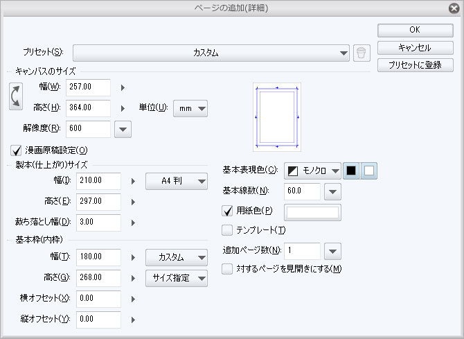Click the OK button
464x339 pixels.
415,30
